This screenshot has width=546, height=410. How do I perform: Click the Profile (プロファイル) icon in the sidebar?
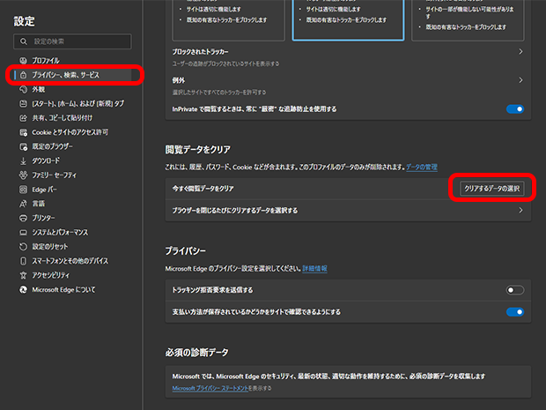pos(23,61)
